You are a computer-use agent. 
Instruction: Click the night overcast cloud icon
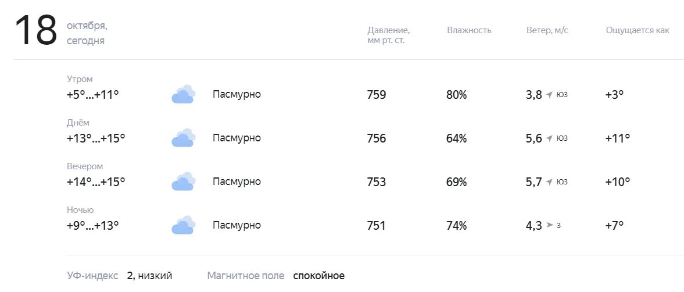(x=183, y=225)
